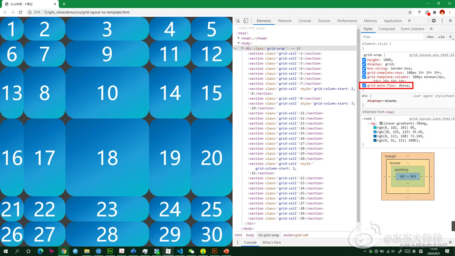This screenshot has width=455, height=256.
Task: Open the Adobe Acrobat taskbar icon
Action: point(122,251)
